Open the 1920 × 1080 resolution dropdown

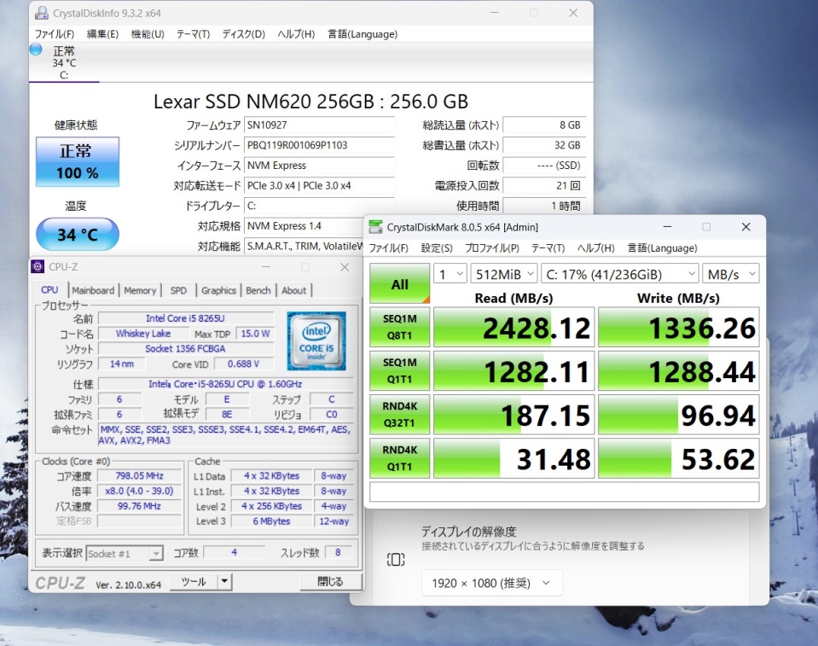492,583
